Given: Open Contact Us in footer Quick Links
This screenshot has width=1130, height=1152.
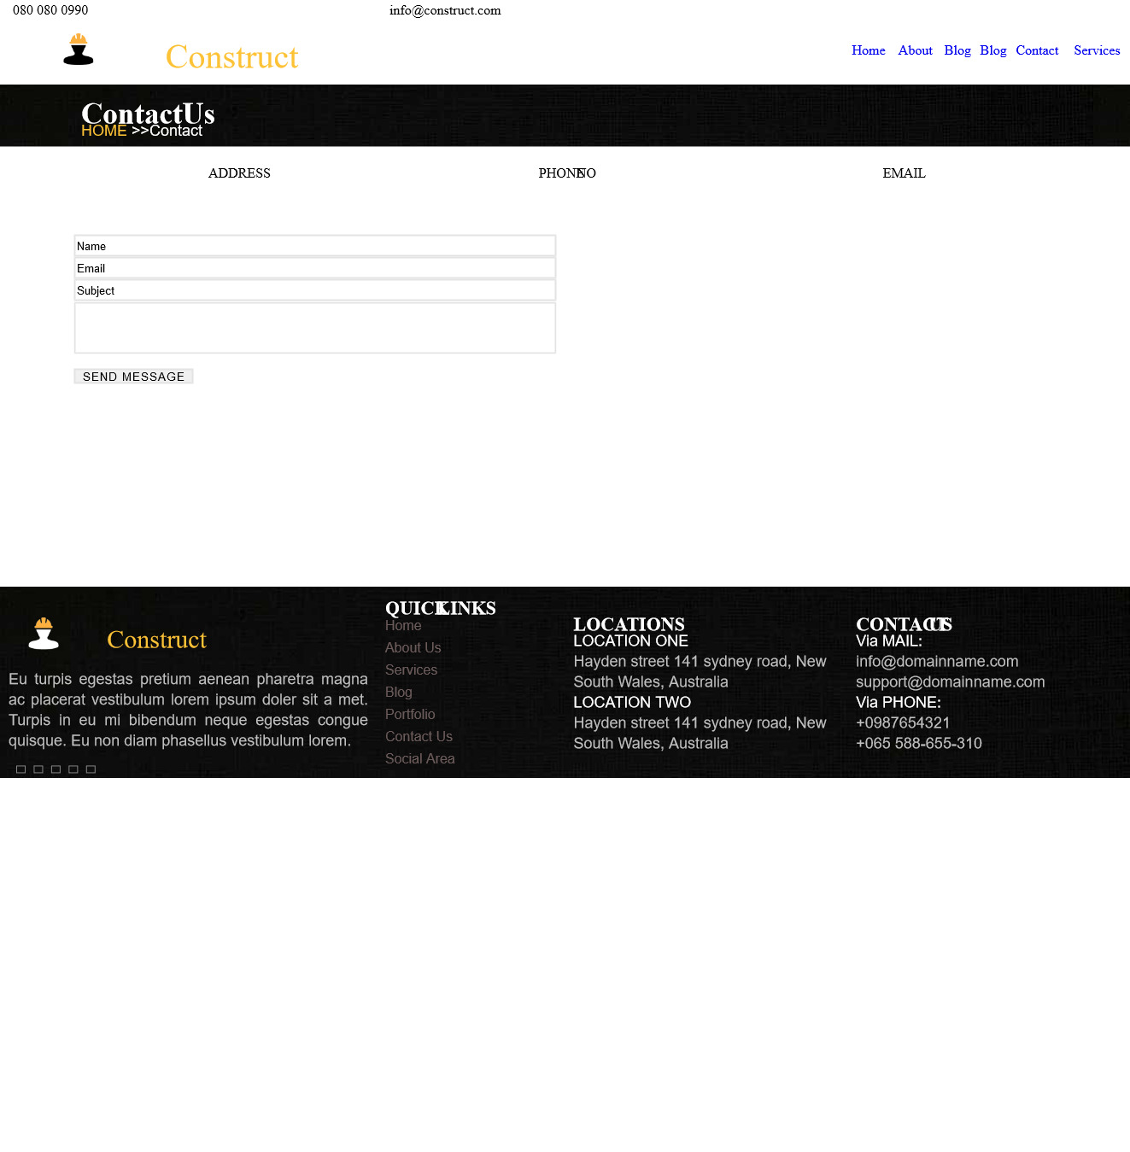Looking at the screenshot, I should coord(419,737).
